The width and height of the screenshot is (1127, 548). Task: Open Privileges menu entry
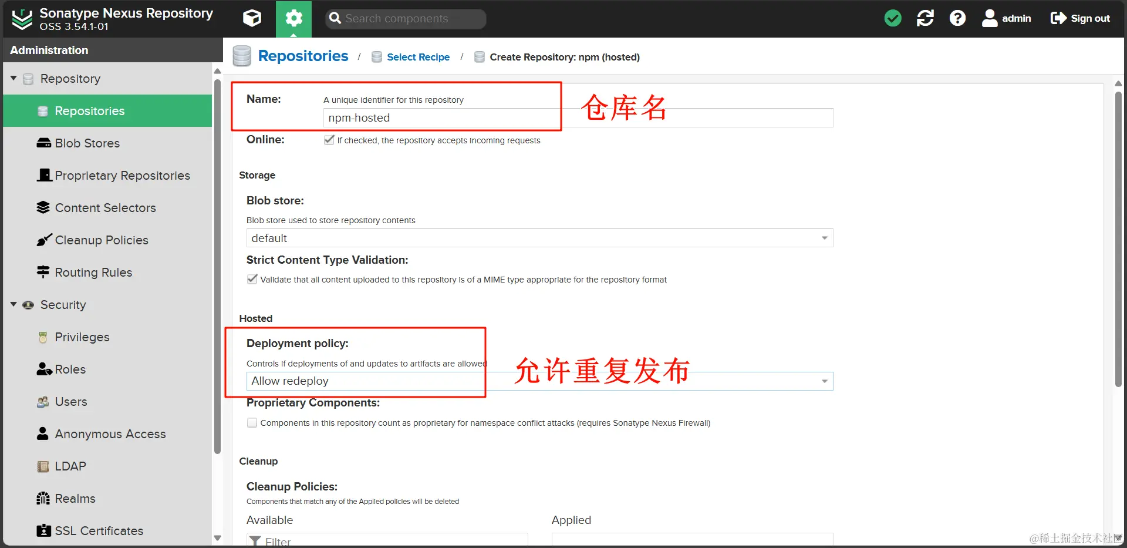pyautogui.click(x=107, y=337)
